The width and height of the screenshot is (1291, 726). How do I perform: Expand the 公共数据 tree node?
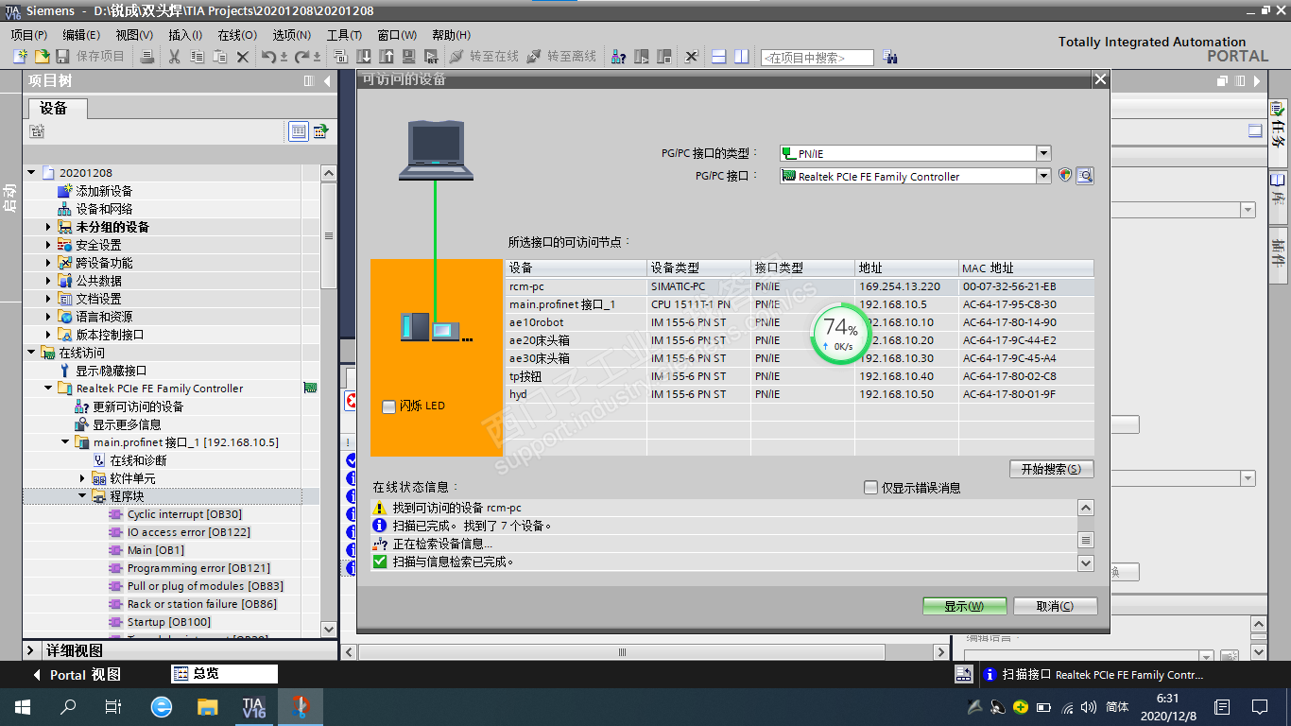[48, 281]
